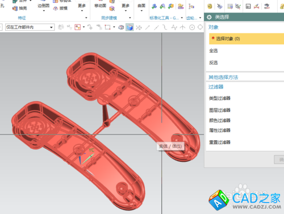Expand the 同步建模 group options arrow
Image resolution: width=284 pixels, height=214 pixels.
[130, 18]
